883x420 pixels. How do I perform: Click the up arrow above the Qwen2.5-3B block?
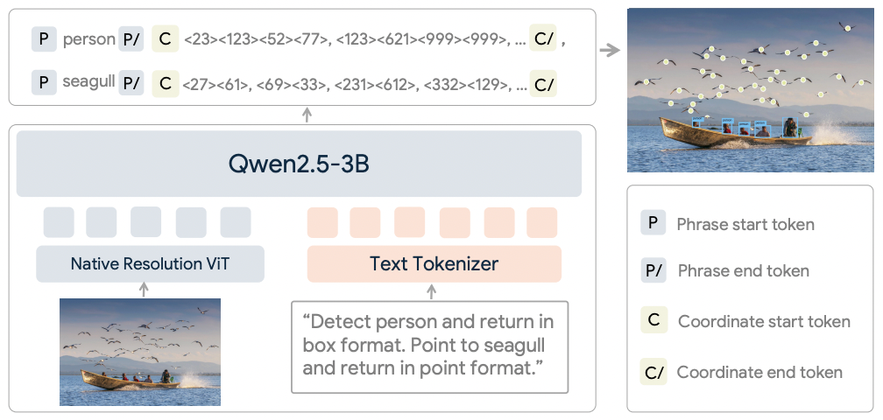coord(307,115)
